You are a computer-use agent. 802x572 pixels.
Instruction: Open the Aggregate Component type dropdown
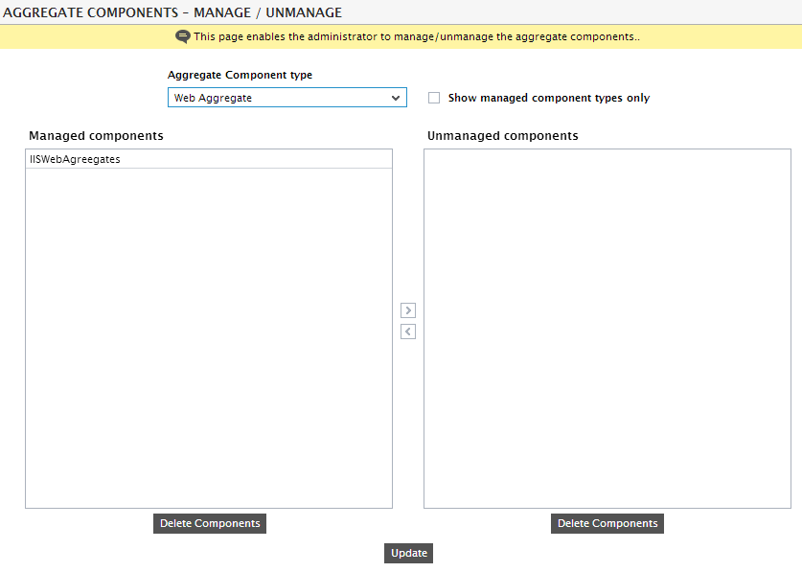point(286,98)
